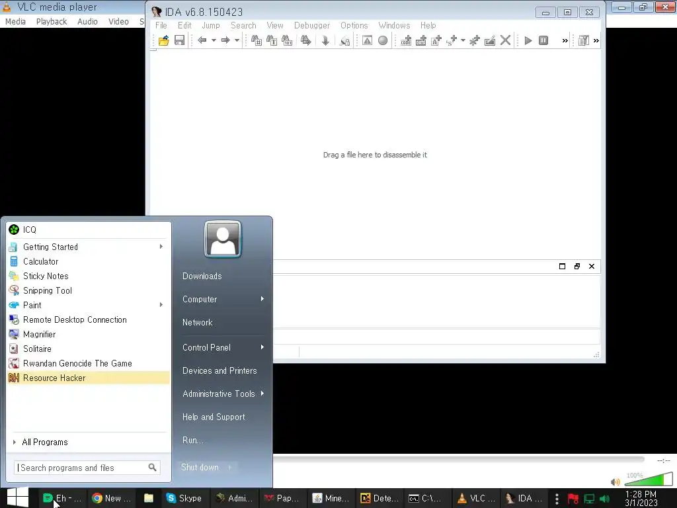Open the Audio menu in VLC
The image size is (677, 508).
[87, 22]
